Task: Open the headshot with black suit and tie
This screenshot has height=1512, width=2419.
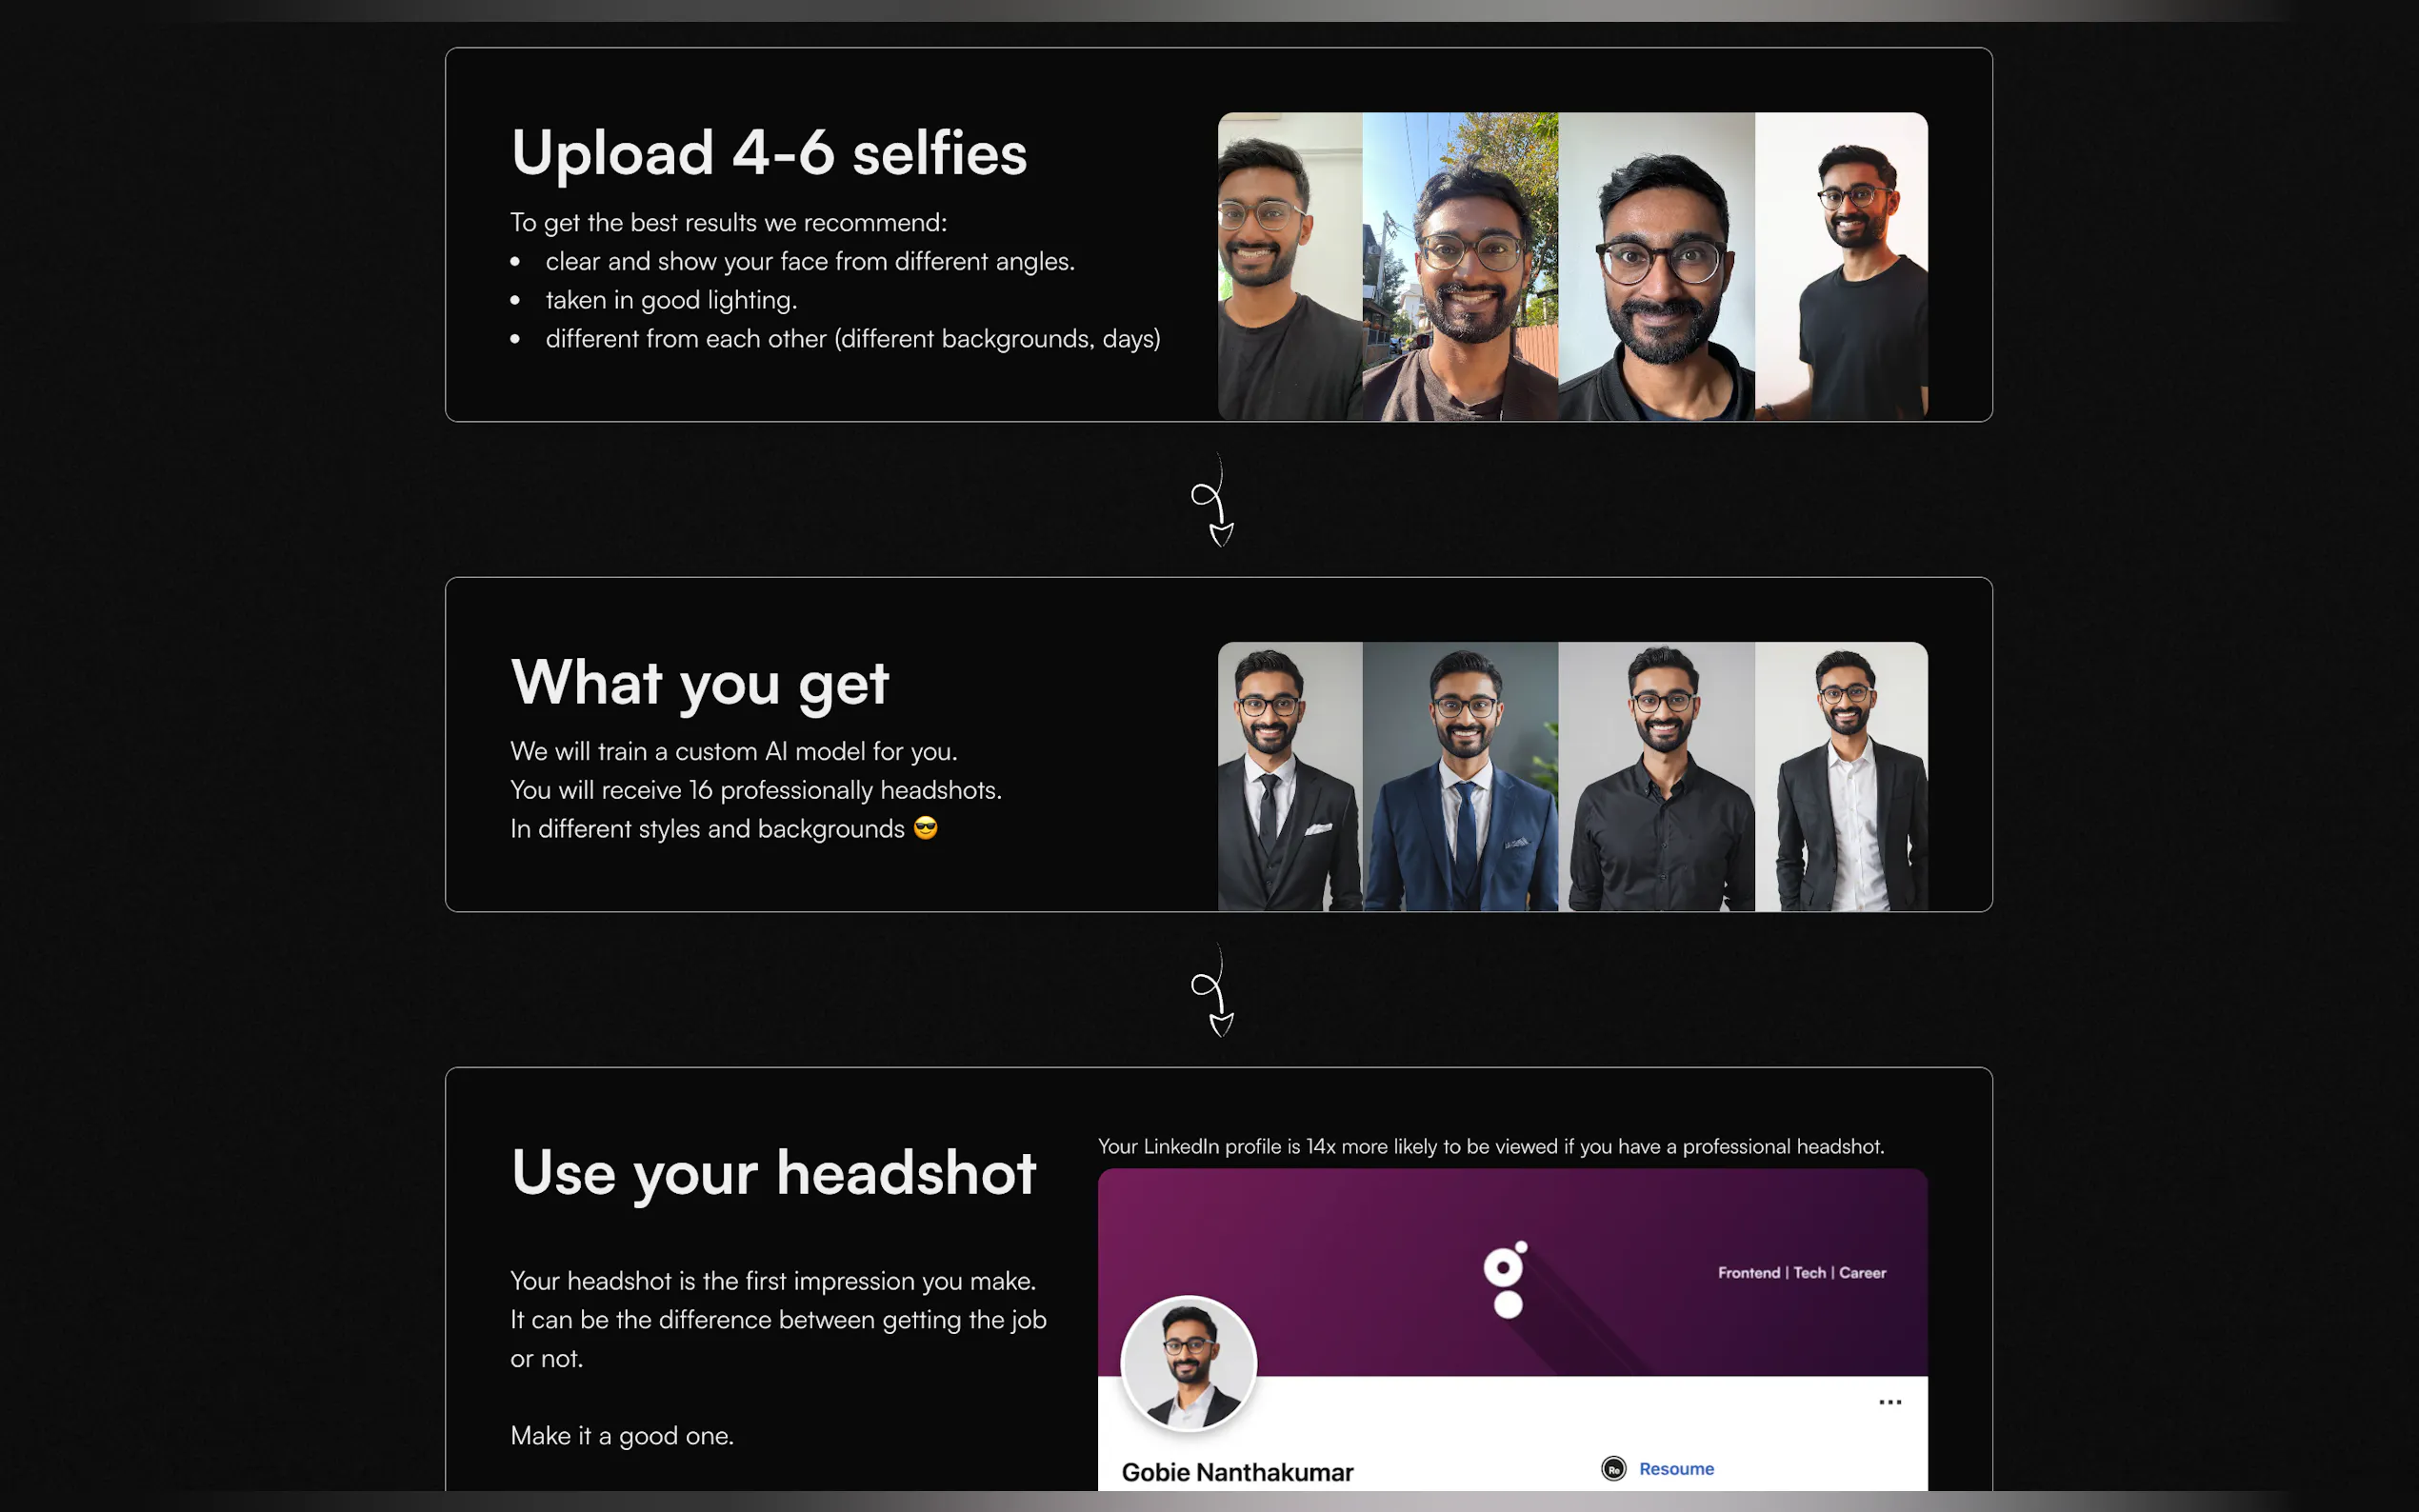Action: point(1290,776)
